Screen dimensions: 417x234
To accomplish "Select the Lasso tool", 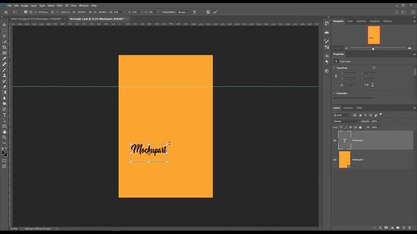I will [x=5, y=36].
